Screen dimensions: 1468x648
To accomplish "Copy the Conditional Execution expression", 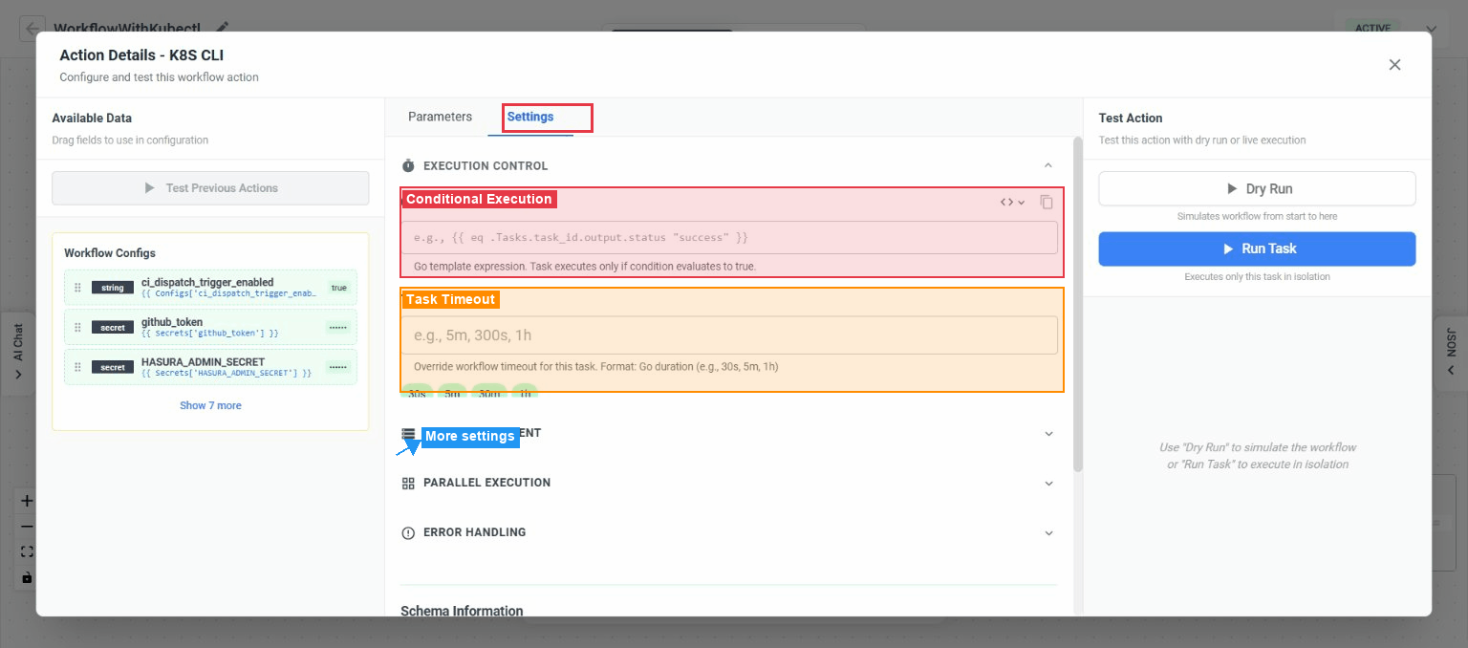I will [x=1047, y=202].
